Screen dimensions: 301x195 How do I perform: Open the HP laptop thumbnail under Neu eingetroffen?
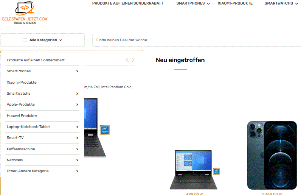194,169
